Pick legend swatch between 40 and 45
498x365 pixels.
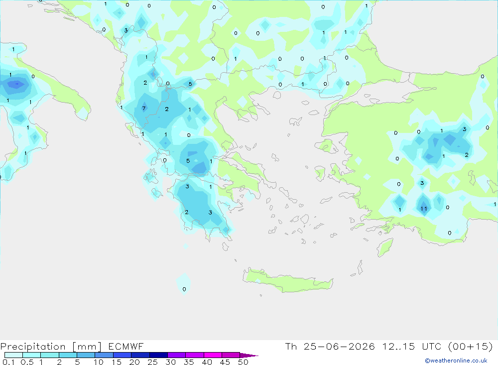213,355
